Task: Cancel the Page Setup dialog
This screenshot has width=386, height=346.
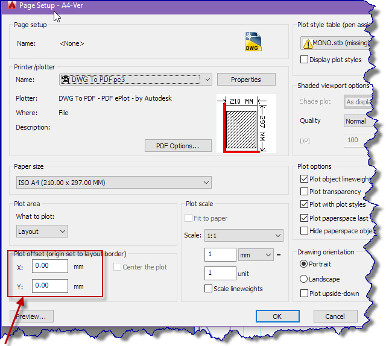Action: point(335,316)
